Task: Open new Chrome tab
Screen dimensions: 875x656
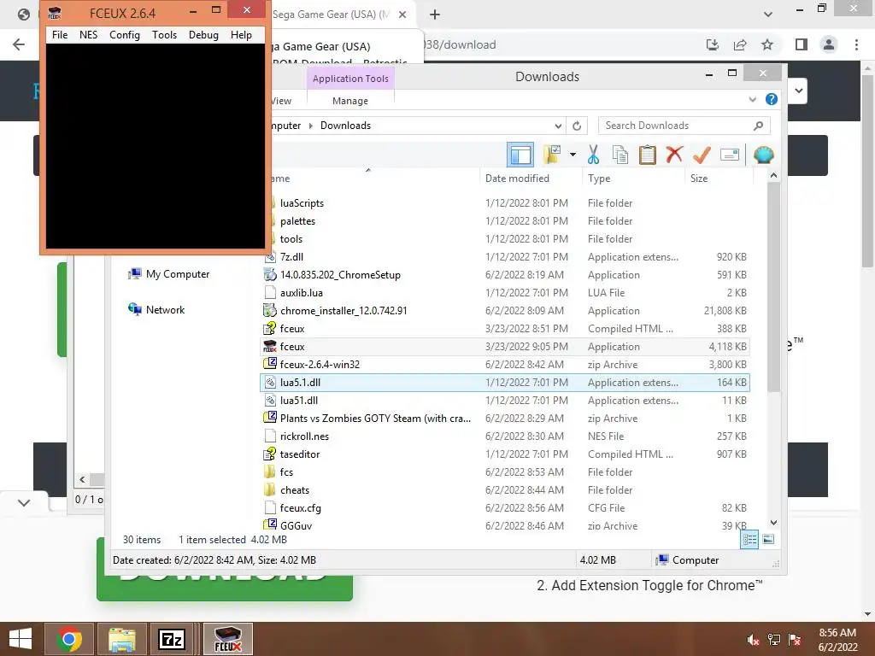Action: [x=435, y=15]
